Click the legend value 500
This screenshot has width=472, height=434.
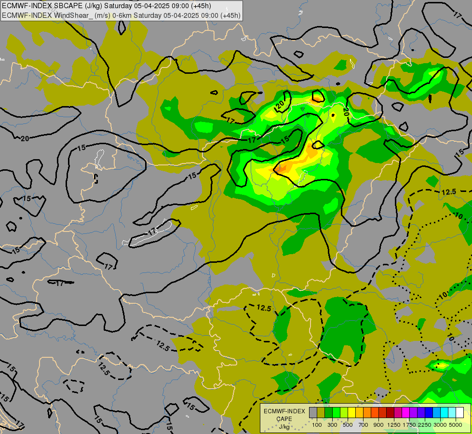coord(348,425)
